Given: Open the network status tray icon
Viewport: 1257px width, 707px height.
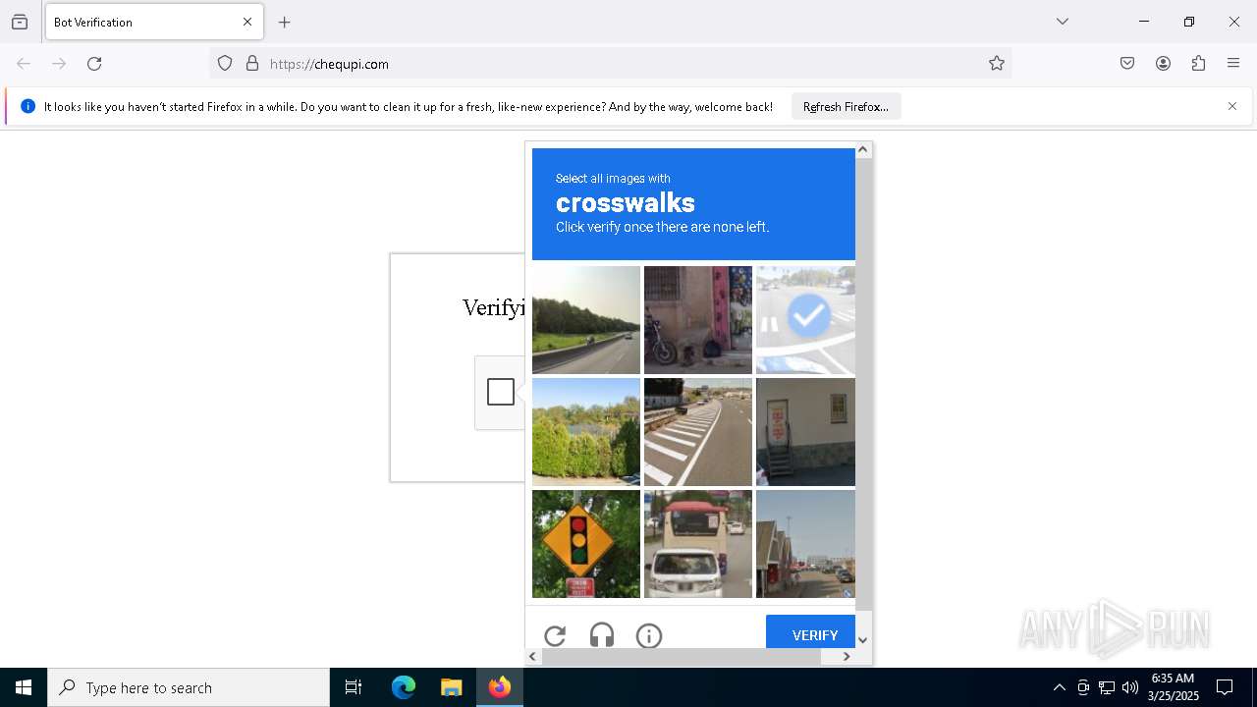Looking at the screenshot, I should pos(1107,687).
